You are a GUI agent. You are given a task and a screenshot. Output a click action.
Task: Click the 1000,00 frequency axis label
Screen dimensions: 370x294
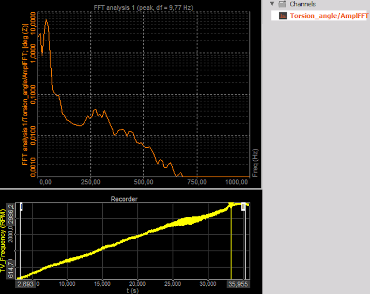pyautogui.click(x=236, y=182)
